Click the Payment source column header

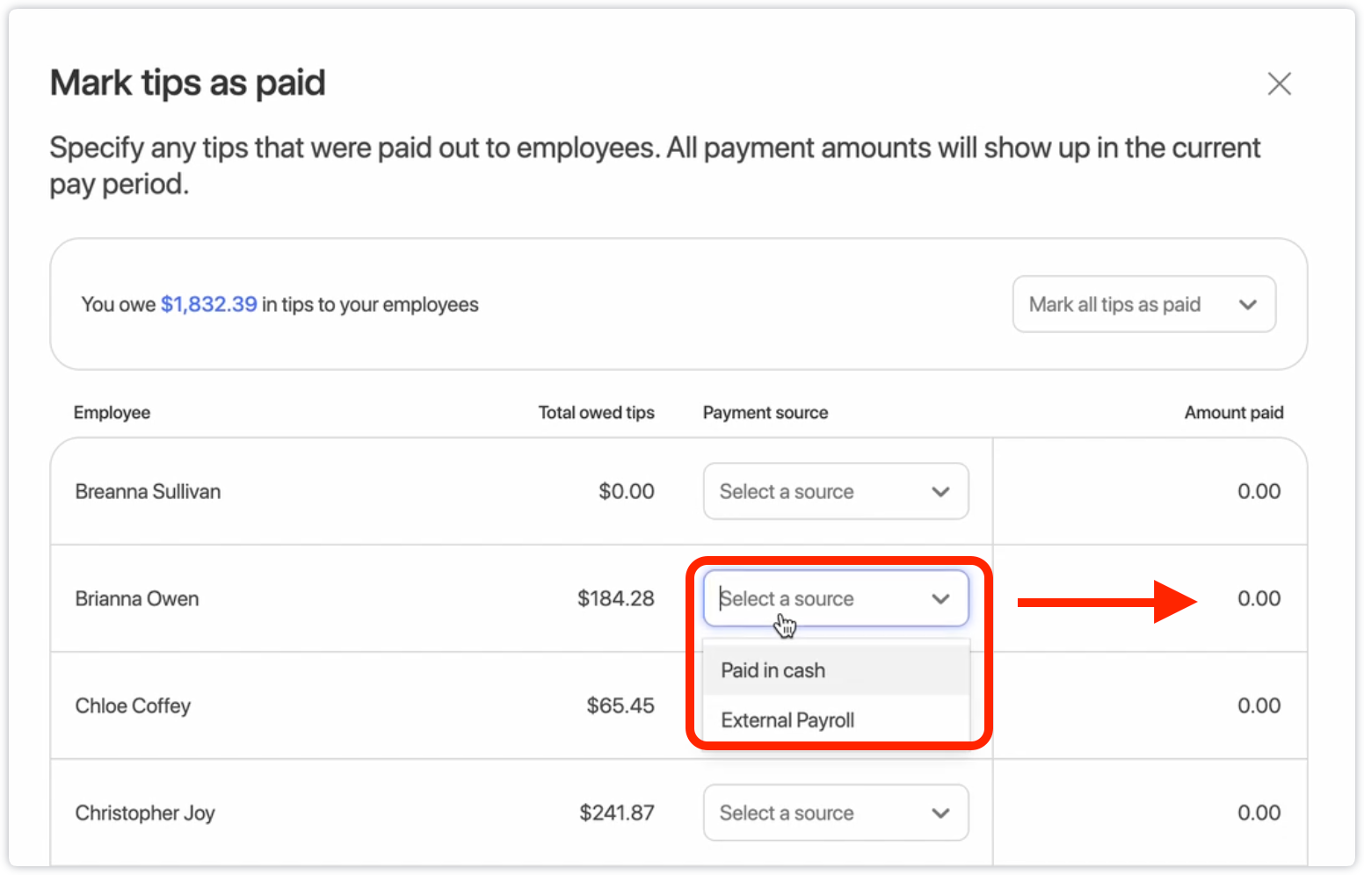(x=765, y=413)
